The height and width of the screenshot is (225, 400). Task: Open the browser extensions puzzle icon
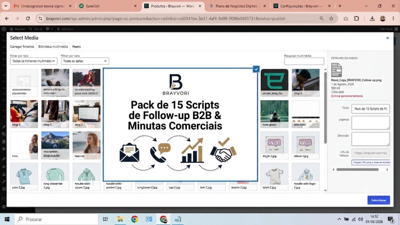(x=356, y=18)
